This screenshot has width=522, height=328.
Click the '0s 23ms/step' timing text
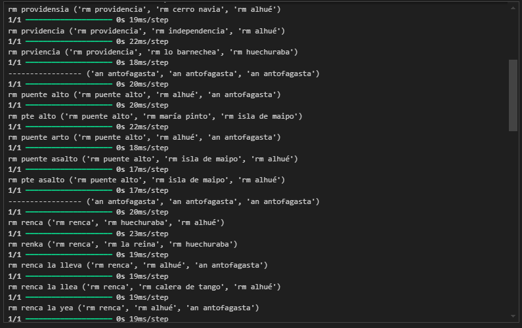coord(142,234)
